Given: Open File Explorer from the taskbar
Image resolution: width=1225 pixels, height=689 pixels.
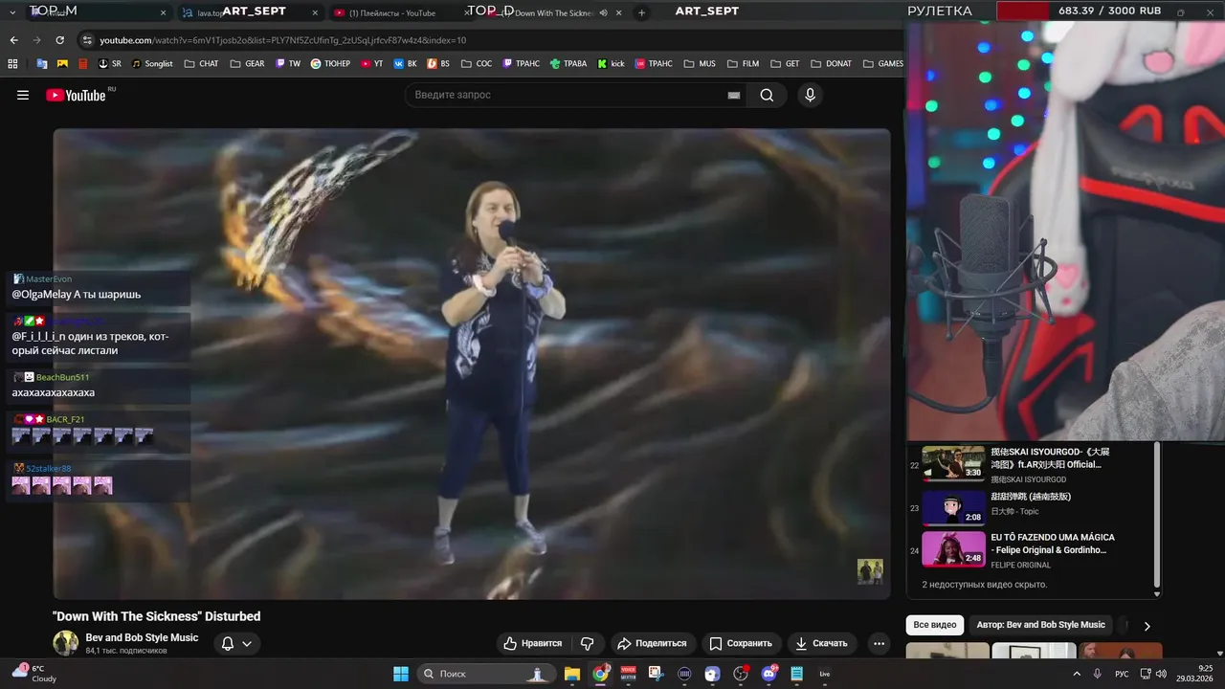Looking at the screenshot, I should tap(572, 674).
